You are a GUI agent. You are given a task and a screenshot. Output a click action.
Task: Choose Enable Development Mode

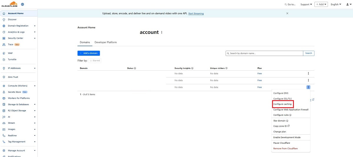point(287,137)
